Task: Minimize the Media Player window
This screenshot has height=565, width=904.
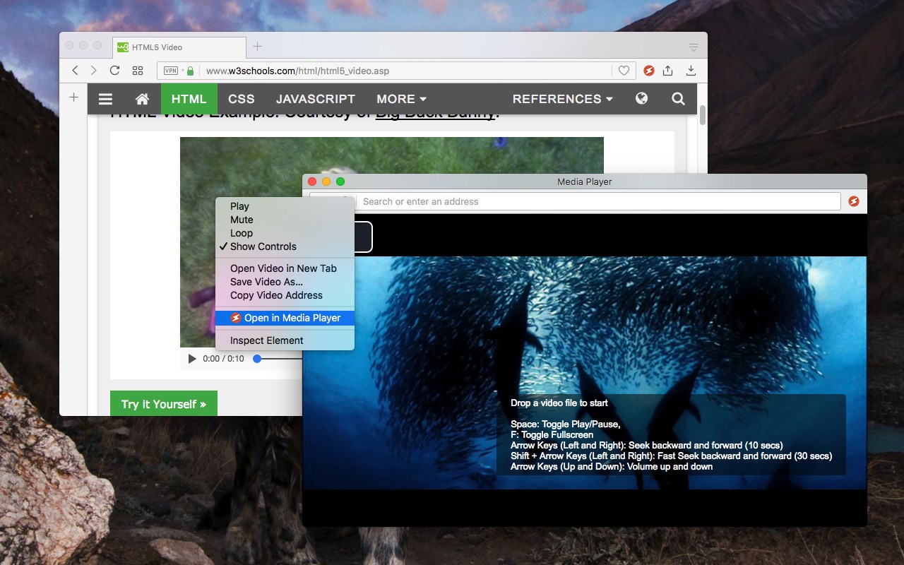Action: pos(326,182)
